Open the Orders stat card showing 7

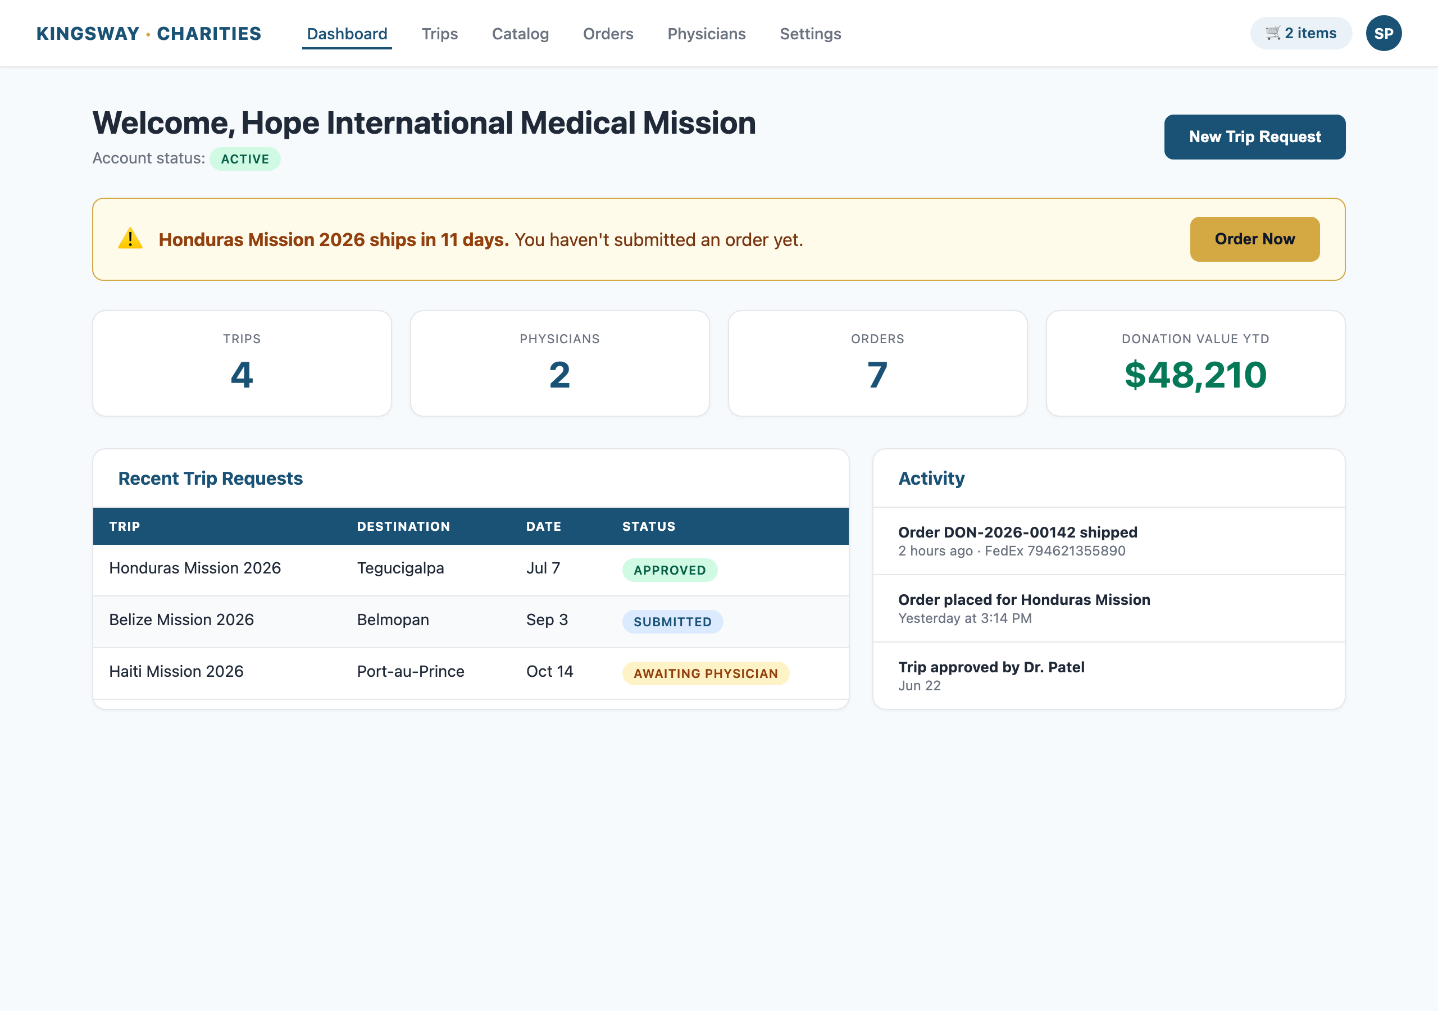(877, 363)
